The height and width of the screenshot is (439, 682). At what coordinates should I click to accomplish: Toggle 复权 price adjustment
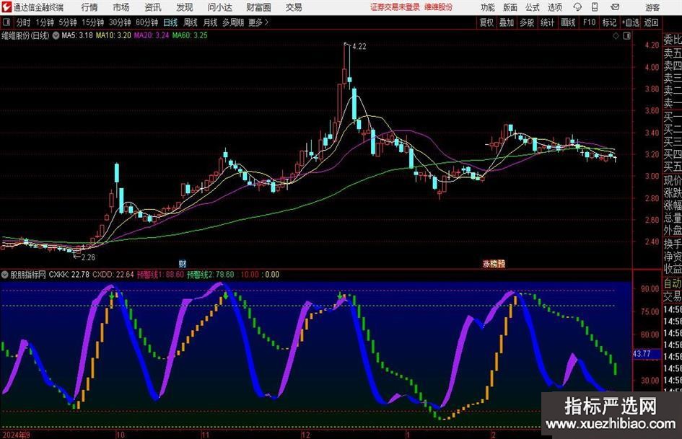tap(486, 22)
